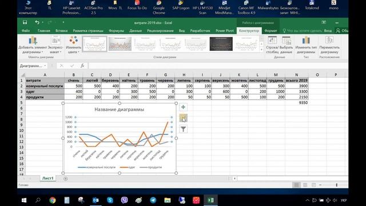This screenshot has width=366, height=206.
Task: Open Chrome from the taskbar
Action: (53, 200)
